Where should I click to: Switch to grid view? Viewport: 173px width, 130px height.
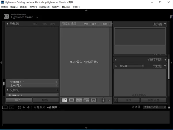(64, 100)
